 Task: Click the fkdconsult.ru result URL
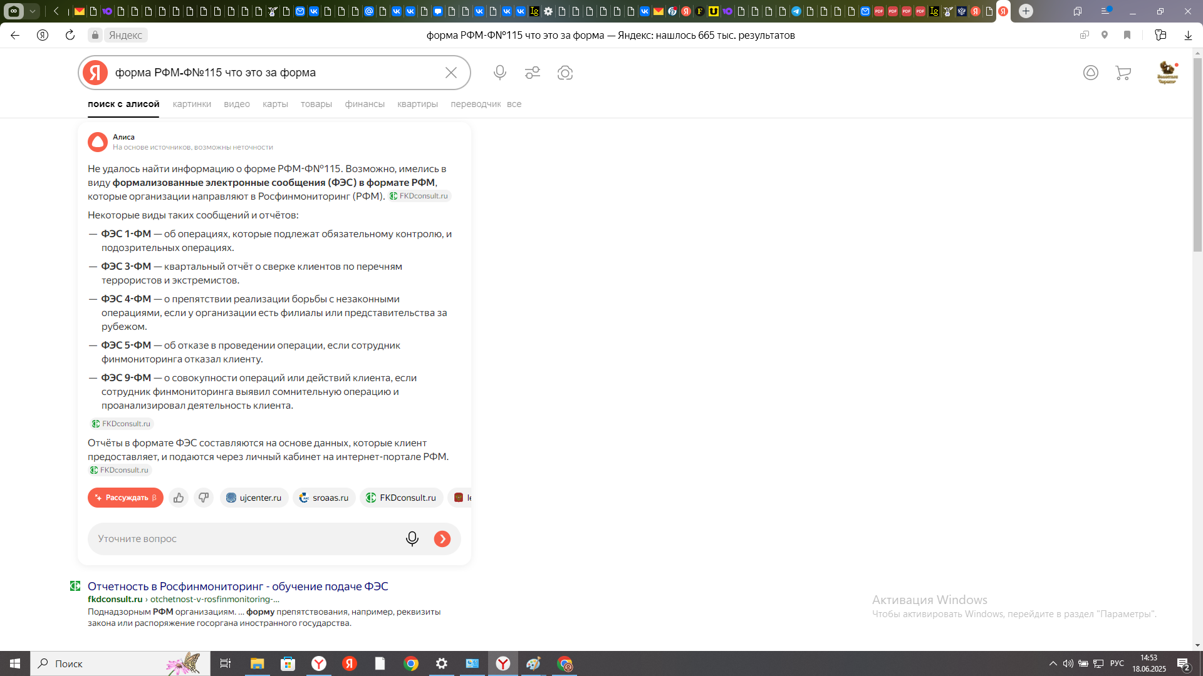115,599
